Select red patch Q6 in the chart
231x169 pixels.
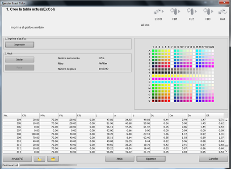pos(169,101)
